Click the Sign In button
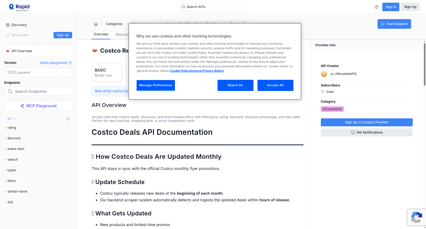 pos(391,7)
